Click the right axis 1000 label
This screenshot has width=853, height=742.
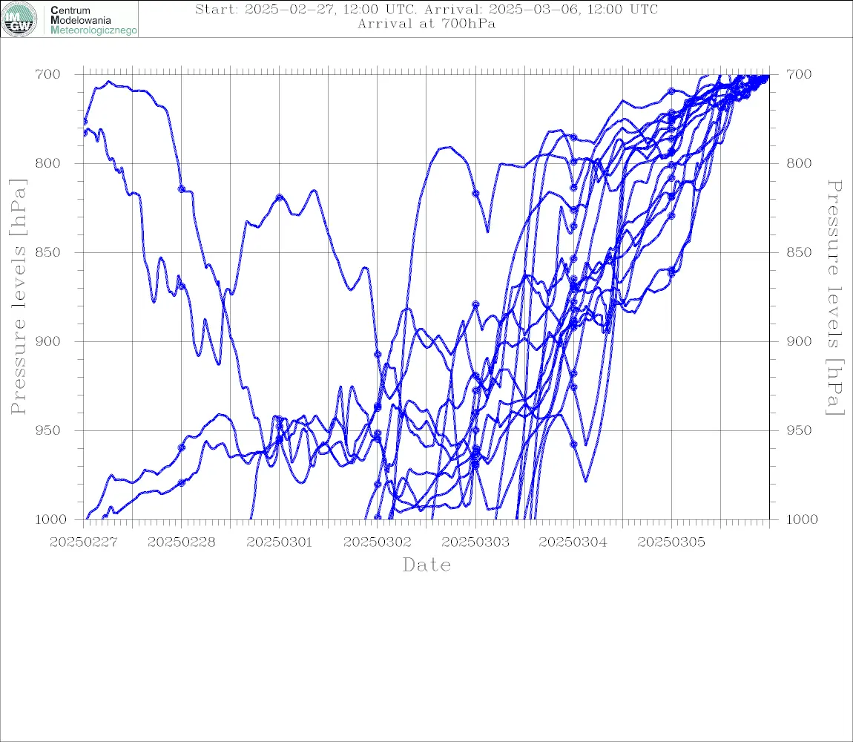[x=803, y=519]
